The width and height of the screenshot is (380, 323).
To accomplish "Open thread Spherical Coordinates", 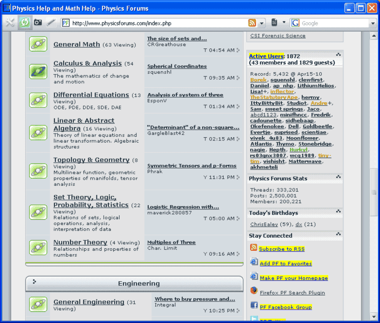I will pyautogui.click(x=177, y=66).
